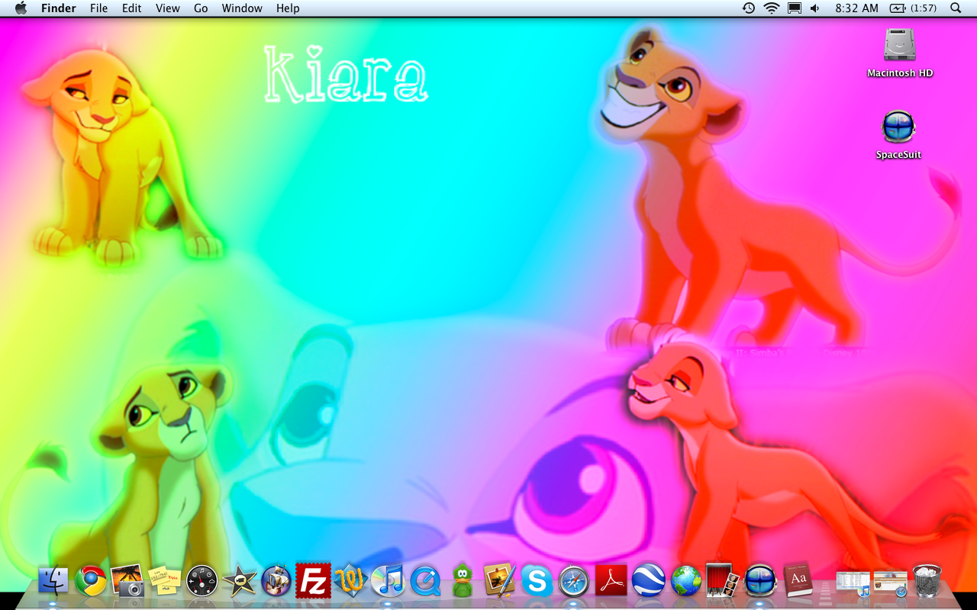Open the Wi-Fi status menu
The width and height of the screenshot is (977, 610).
pos(772,8)
